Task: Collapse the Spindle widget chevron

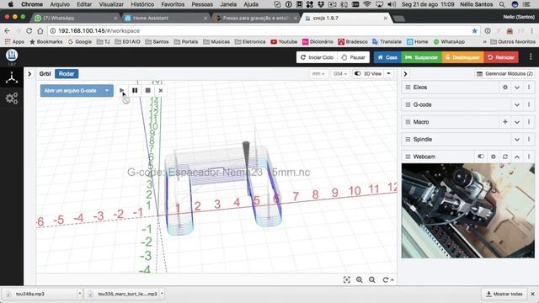Action: 517,140
